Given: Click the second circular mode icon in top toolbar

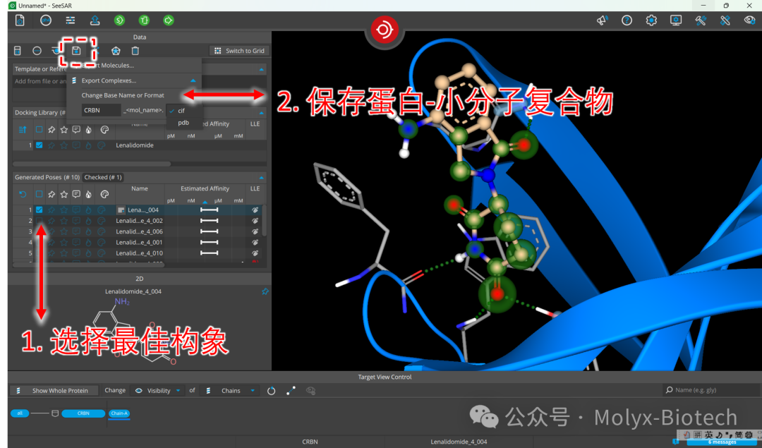Looking at the screenshot, I should point(46,20).
